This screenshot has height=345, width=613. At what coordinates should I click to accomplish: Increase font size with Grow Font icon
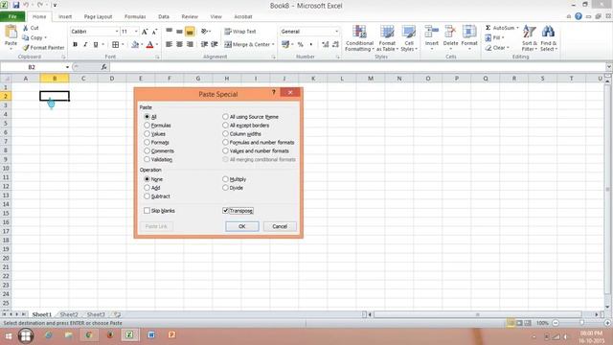145,32
